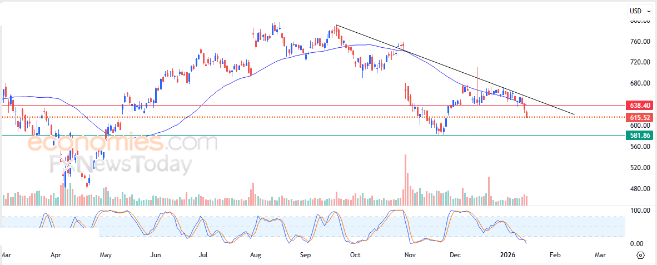Select the 581.86 green price label
This screenshot has width=657, height=265.
(x=639, y=135)
